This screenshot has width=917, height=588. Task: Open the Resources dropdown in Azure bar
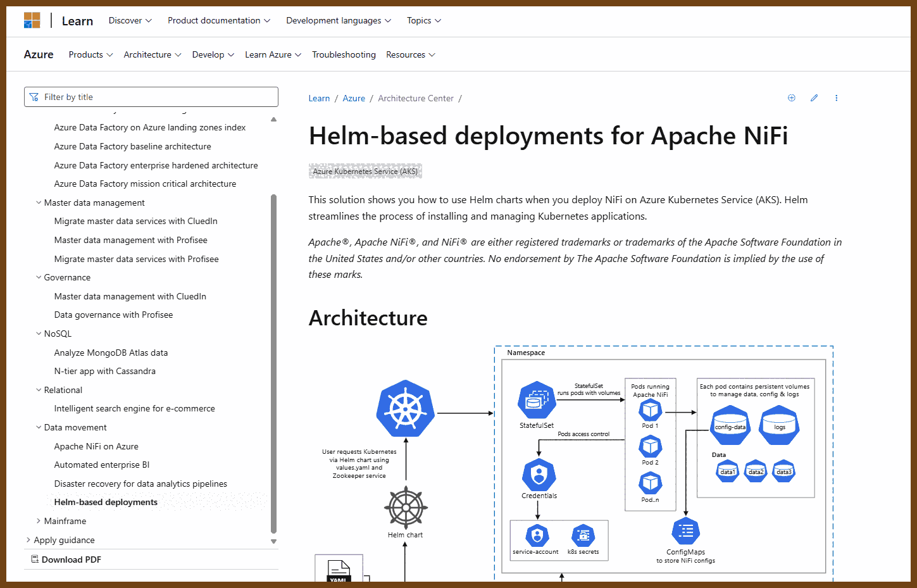(x=411, y=54)
